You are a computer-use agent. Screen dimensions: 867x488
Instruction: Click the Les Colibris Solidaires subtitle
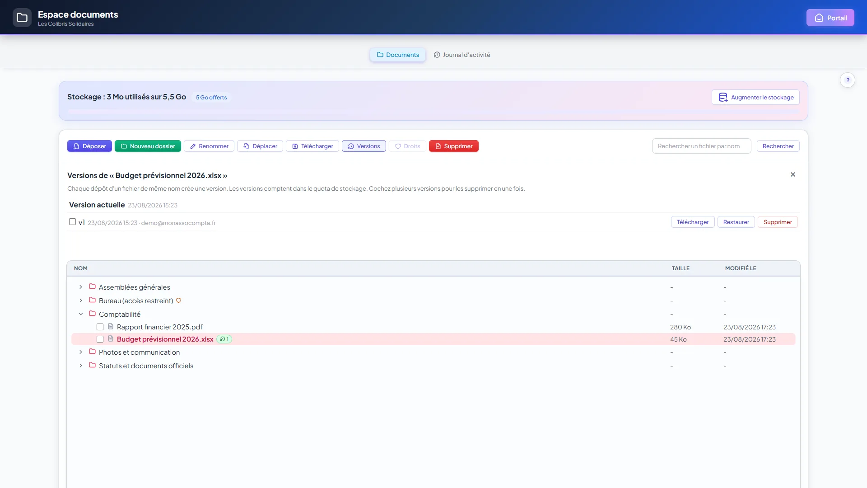[x=65, y=24]
